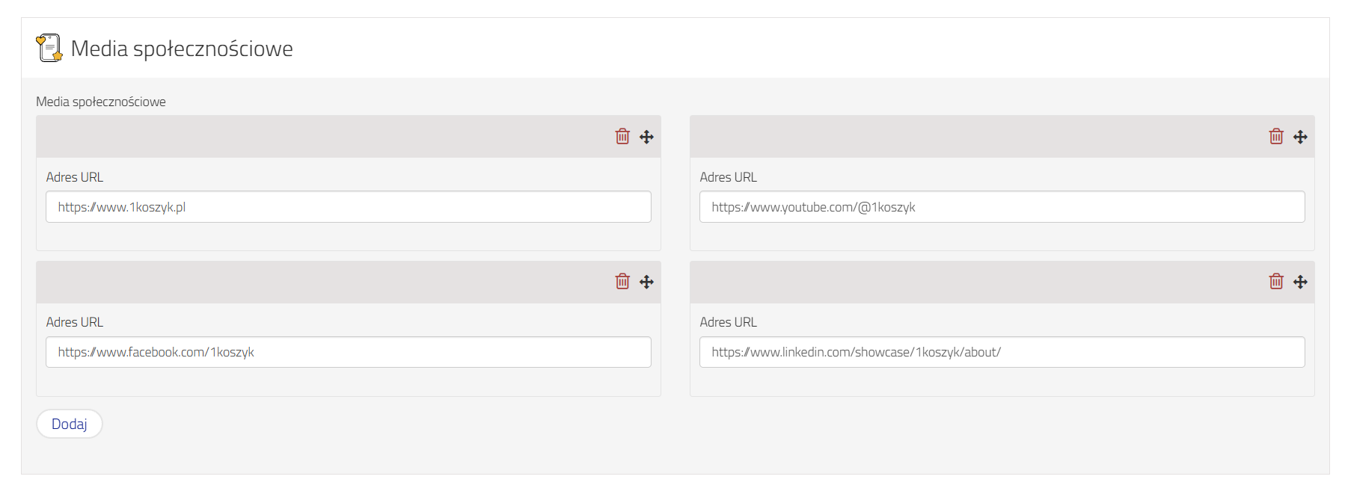Delete the Facebook URL entry
The width and height of the screenshot is (1345, 494).
(x=622, y=282)
